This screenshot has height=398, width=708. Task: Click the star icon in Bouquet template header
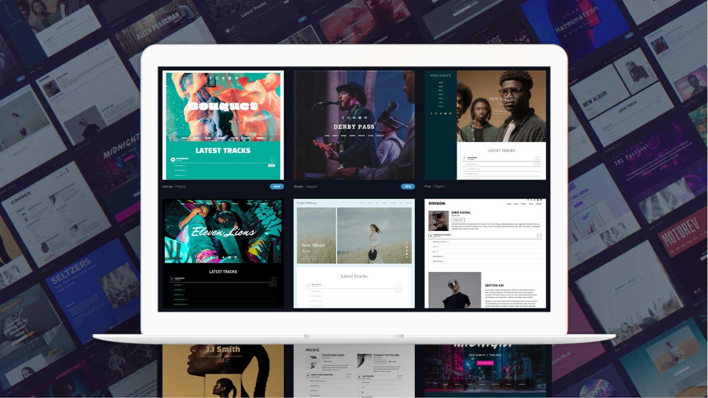click(x=223, y=78)
